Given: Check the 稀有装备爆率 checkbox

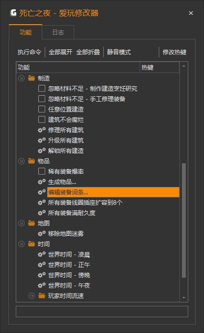Looking at the screenshot, I should point(42,171).
